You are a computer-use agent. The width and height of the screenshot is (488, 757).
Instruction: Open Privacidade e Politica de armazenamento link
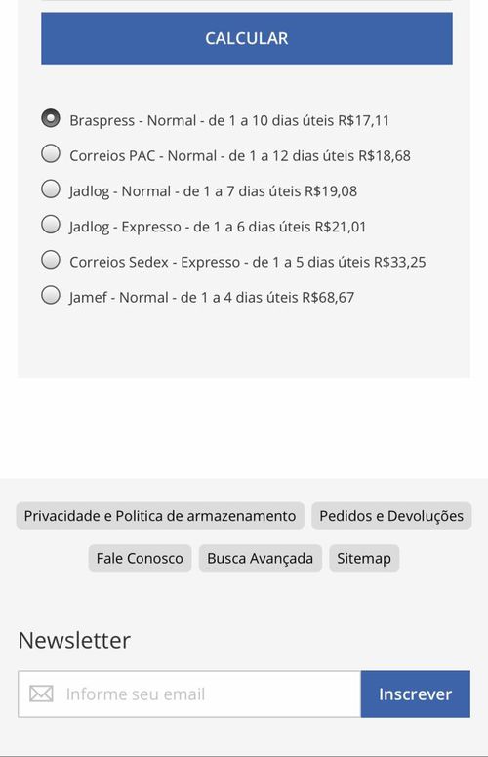(x=160, y=516)
